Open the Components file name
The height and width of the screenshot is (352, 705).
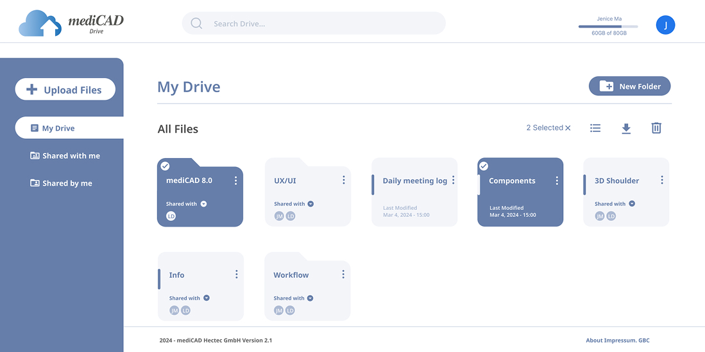click(x=512, y=180)
